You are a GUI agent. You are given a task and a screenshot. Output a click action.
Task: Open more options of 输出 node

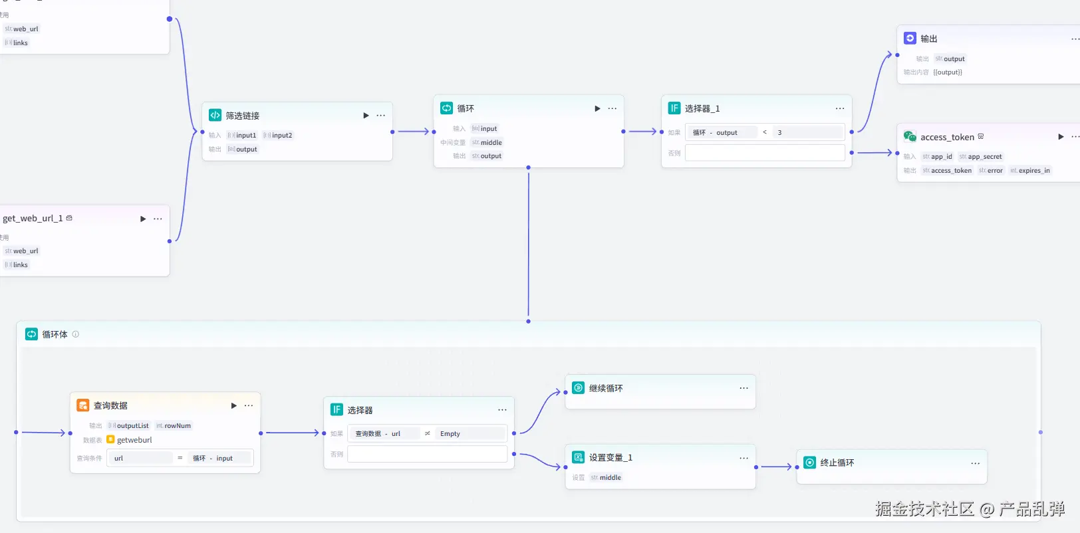coord(1075,39)
